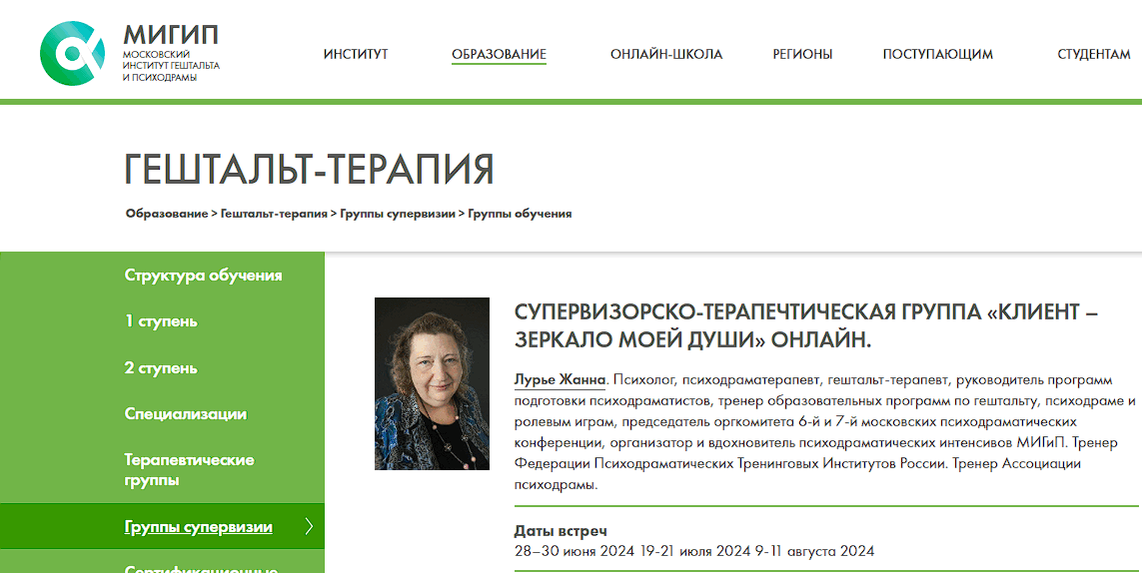The image size is (1142, 573).
Task: Click the МИГИП logo icon
Action: (72, 53)
